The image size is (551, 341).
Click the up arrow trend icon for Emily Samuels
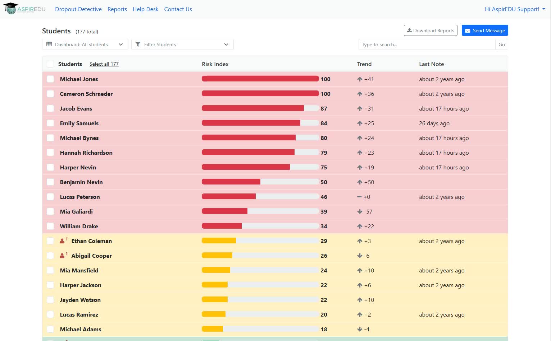360,123
